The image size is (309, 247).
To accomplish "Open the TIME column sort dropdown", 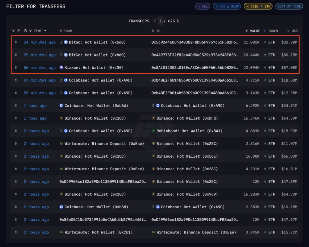I will click(46, 30).
